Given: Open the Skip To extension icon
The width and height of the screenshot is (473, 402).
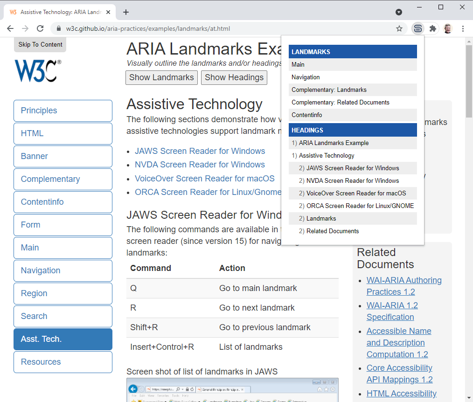Looking at the screenshot, I should [418, 28].
